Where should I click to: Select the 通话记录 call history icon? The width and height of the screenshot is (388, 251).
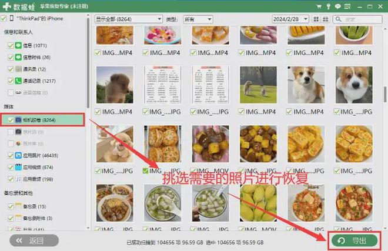tap(19, 81)
